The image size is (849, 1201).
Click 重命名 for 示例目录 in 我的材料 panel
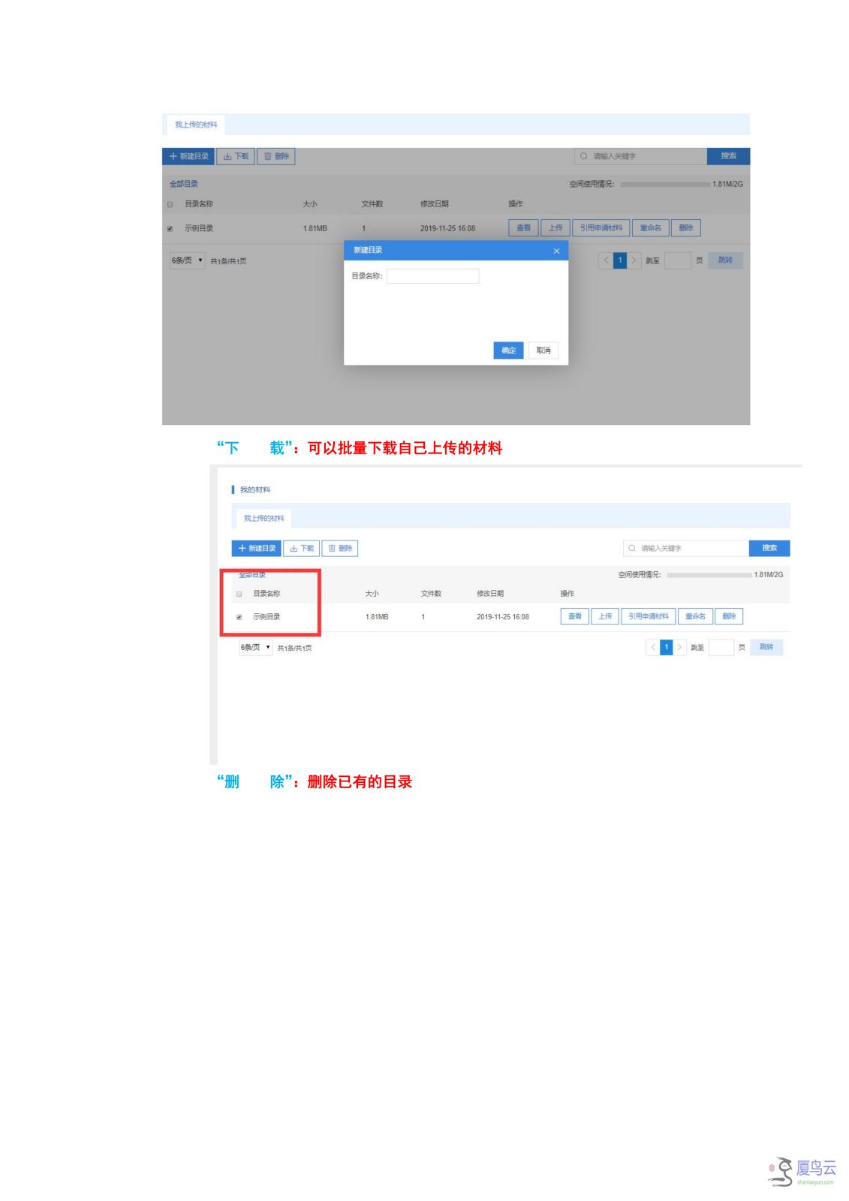(695, 616)
